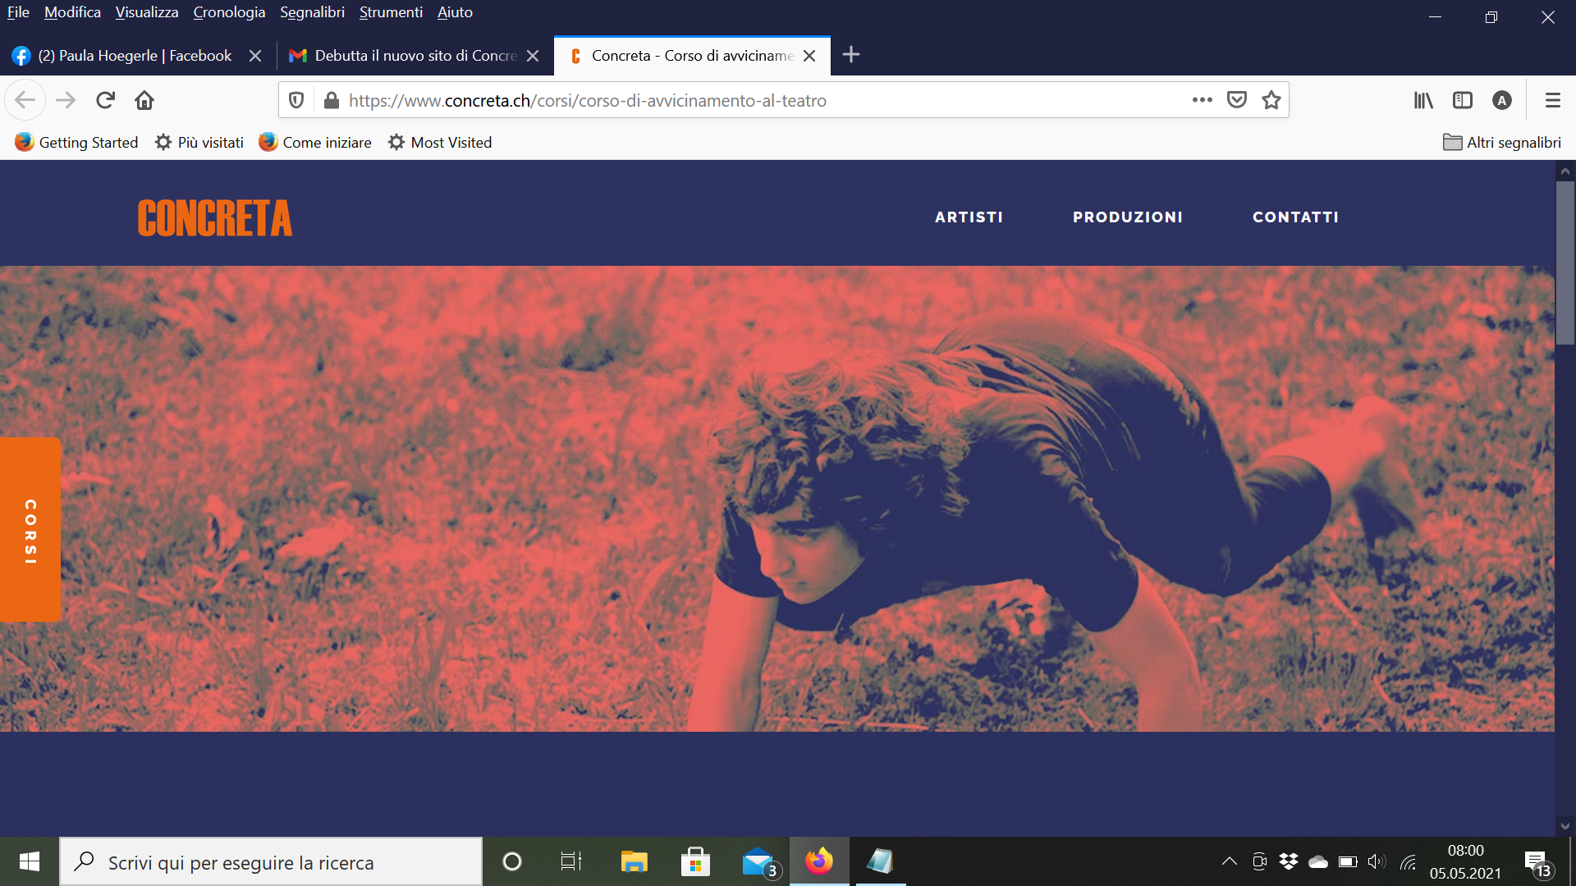Open File Explorer from taskbar
The image size is (1576, 886).
coord(634,861)
